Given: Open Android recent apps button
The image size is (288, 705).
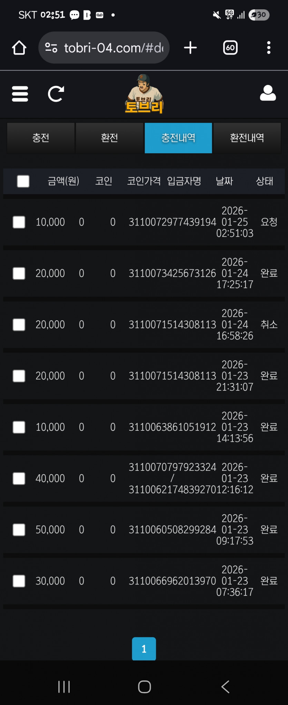Looking at the screenshot, I should [64, 687].
